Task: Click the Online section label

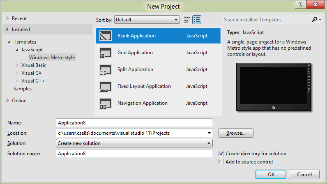Action: tap(19, 101)
